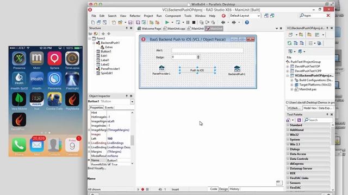Viewport: 348px width, 195px height.
Task: Select SpinEdit1 in Structure tree
Action: pos(107,73)
